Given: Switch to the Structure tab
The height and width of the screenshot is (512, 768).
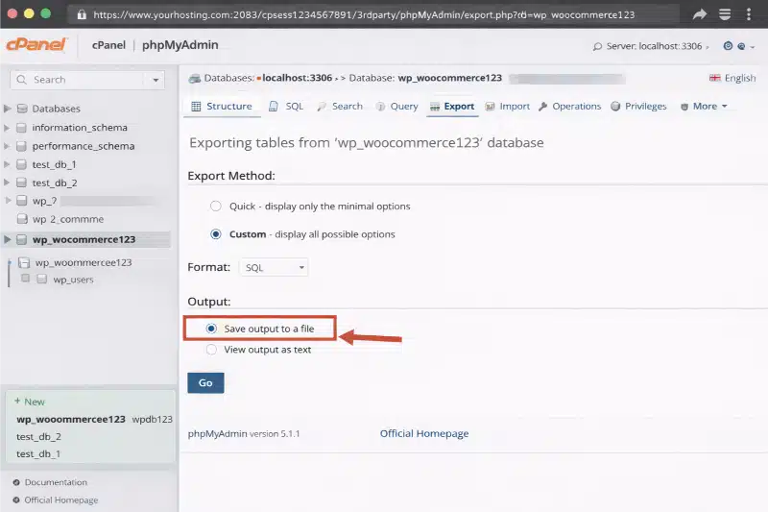Looking at the screenshot, I should 222,107.
